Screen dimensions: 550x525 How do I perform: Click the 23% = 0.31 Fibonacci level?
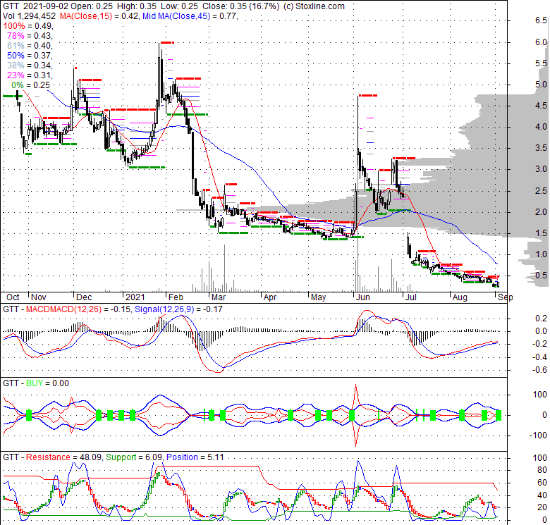[30, 75]
